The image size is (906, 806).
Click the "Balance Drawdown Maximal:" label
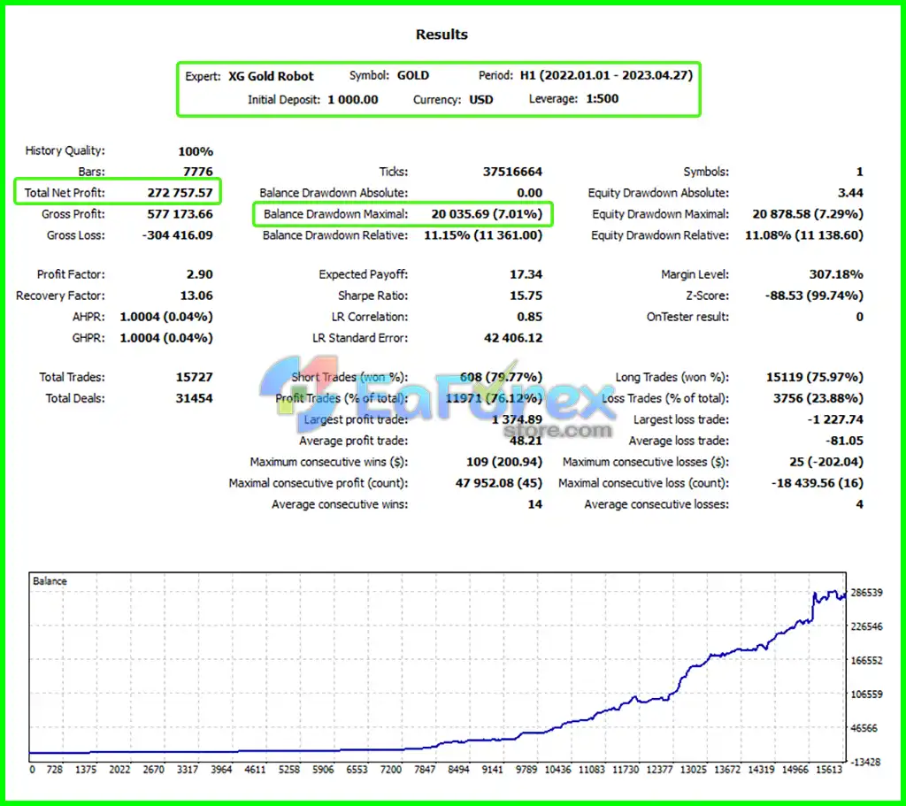(335, 214)
